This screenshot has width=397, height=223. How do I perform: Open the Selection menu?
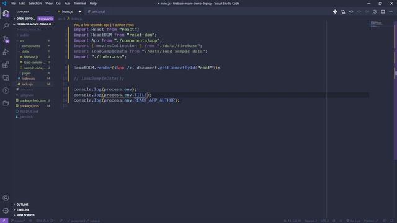(x=35, y=4)
